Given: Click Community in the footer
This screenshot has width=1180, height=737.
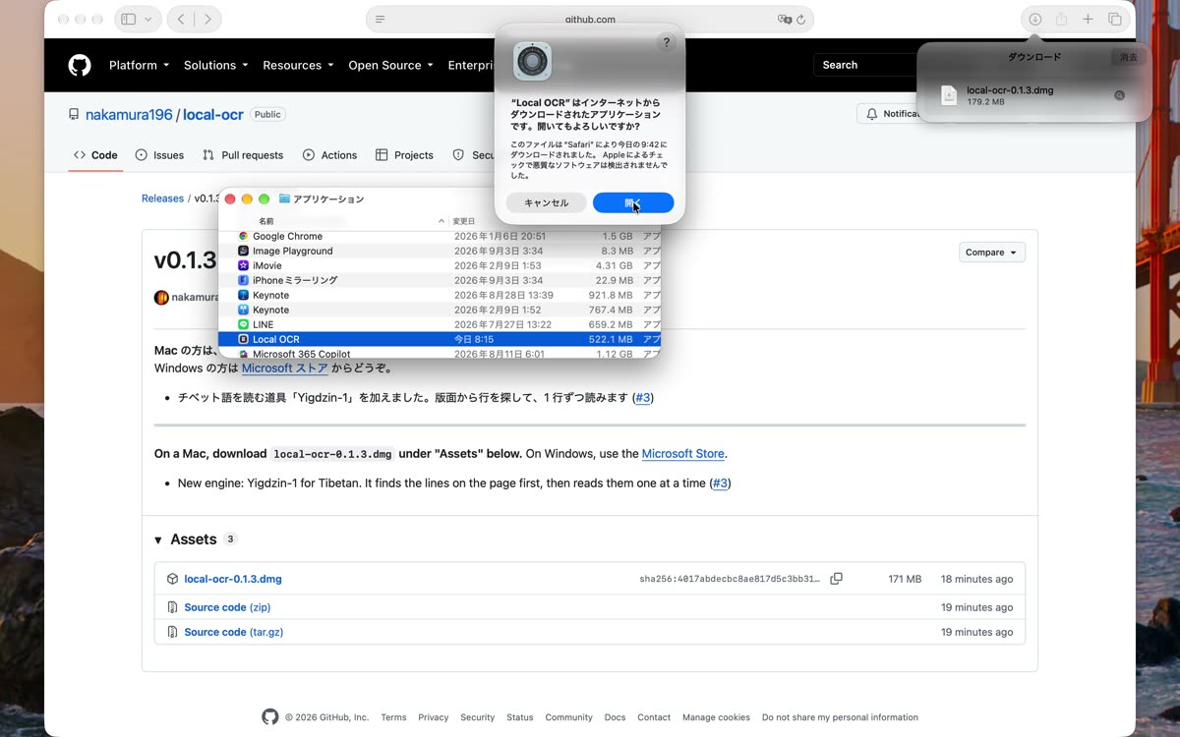Looking at the screenshot, I should pos(568,717).
